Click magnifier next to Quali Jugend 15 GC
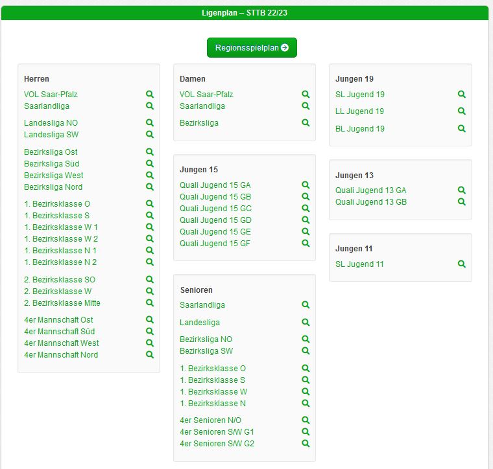Viewport: 493px width, 469px height. 306,209
